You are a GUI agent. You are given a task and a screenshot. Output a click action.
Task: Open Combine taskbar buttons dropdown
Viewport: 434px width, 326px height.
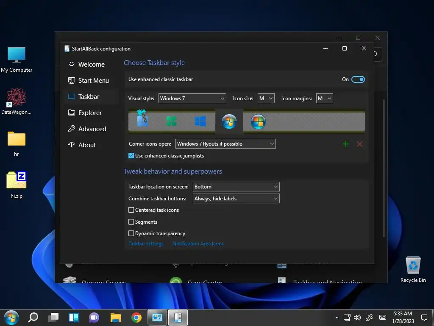236,199
